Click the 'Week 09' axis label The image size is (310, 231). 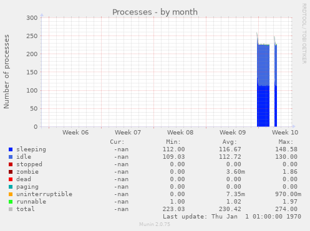233,133
